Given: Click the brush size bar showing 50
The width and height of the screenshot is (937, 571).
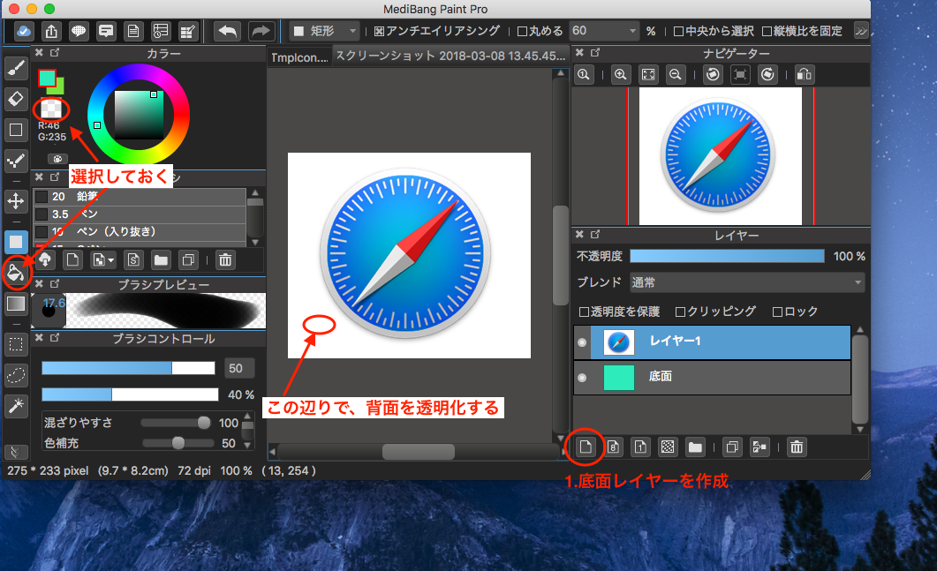Looking at the screenshot, I should pos(128,368).
